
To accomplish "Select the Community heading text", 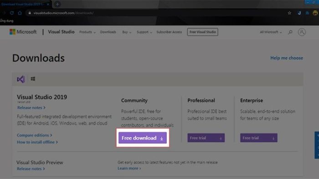I will click(134, 100).
